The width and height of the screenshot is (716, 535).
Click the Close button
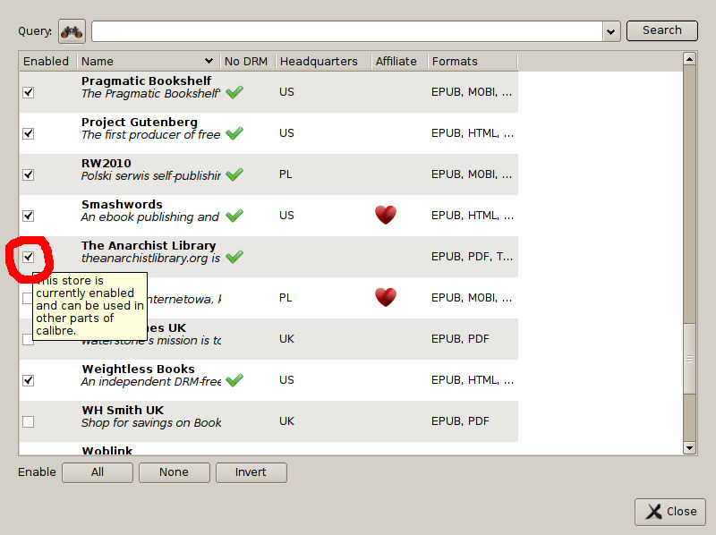pos(669,512)
